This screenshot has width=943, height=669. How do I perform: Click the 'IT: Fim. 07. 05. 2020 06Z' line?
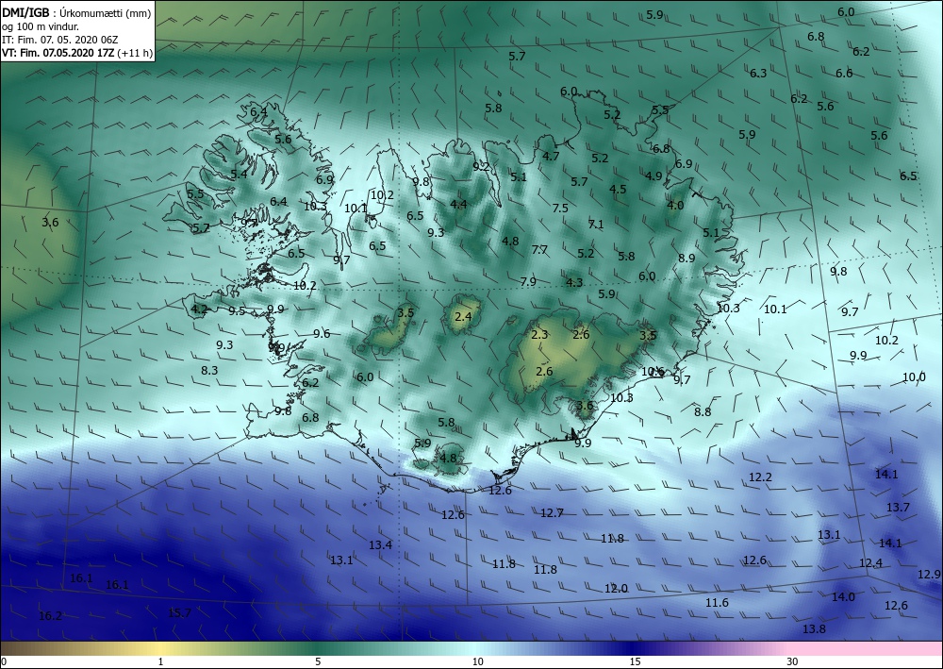pyautogui.click(x=60, y=40)
